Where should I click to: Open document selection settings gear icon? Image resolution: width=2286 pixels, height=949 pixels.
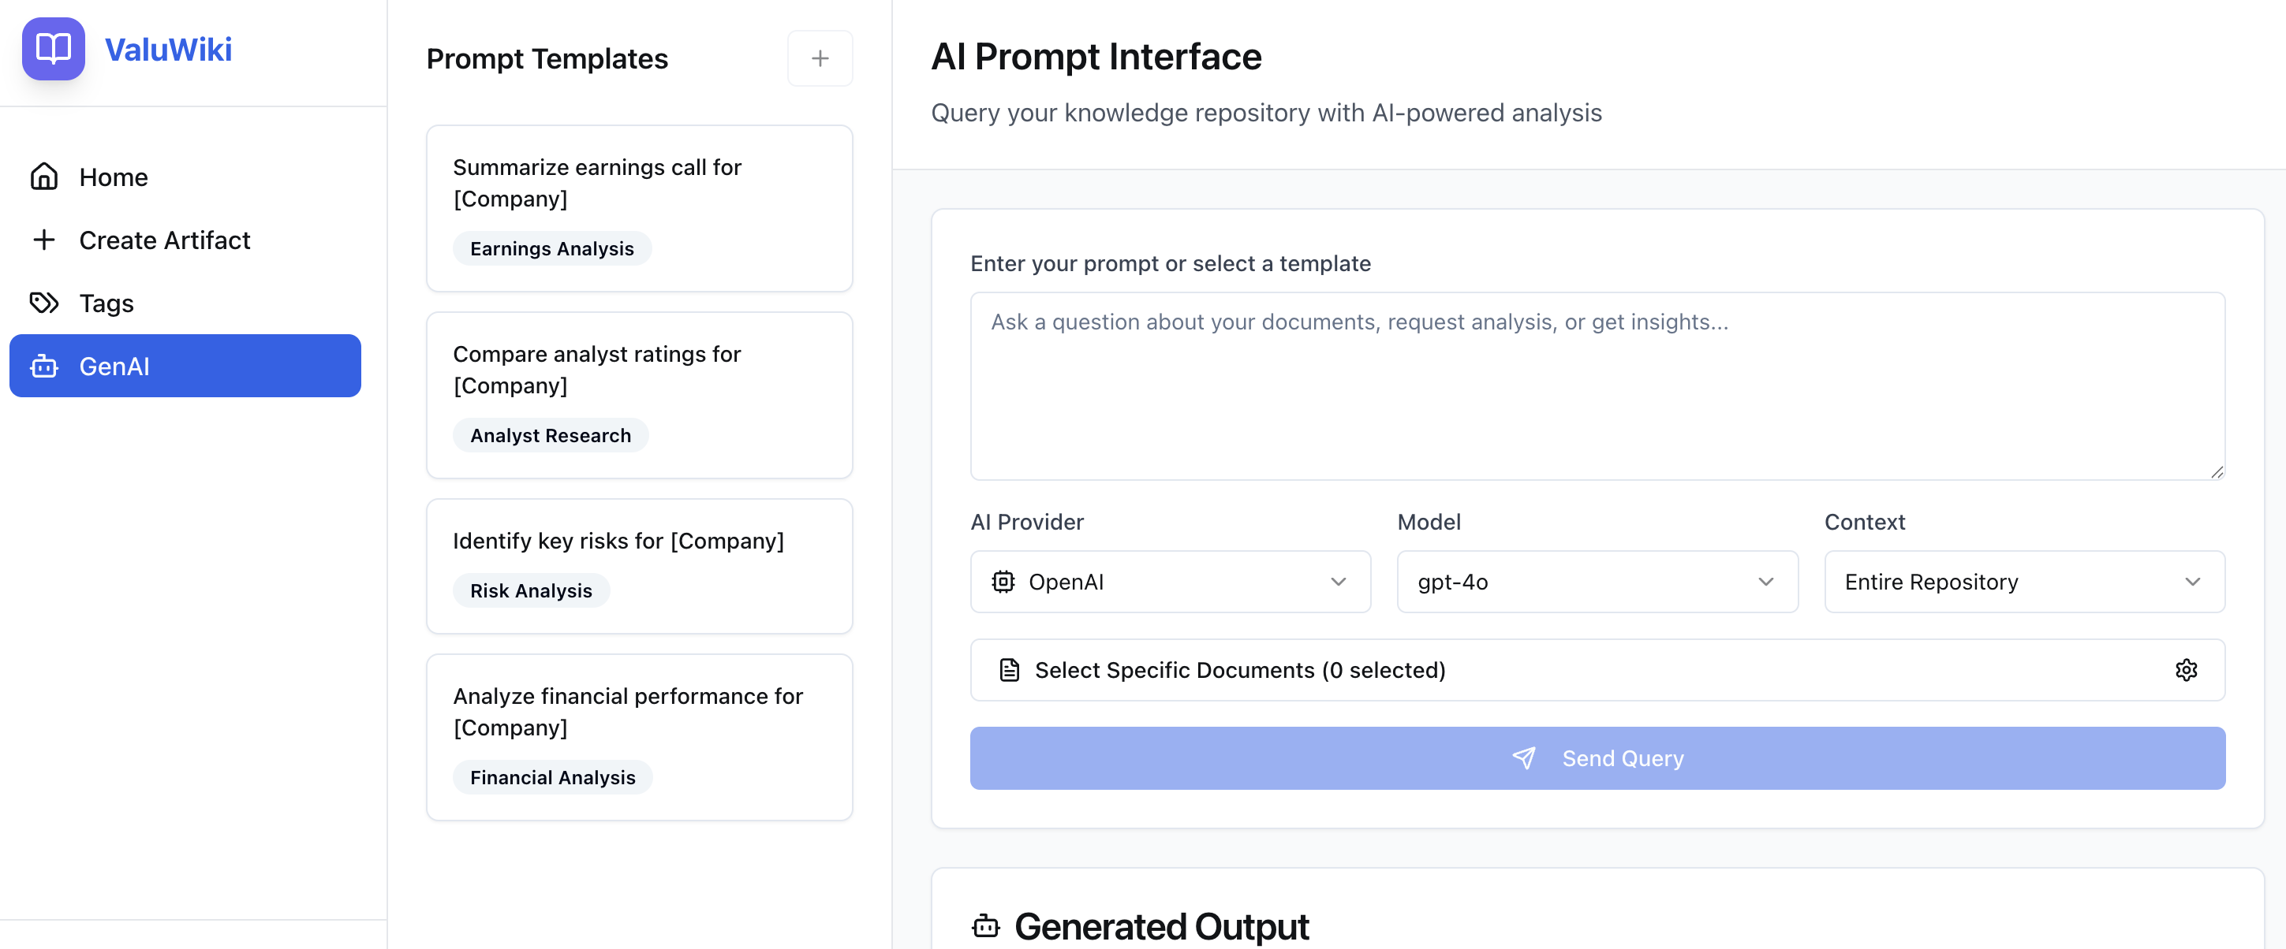(x=2186, y=670)
